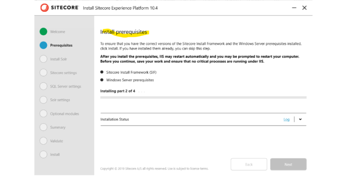Click 'Windows Server prerequisites' text
The height and width of the screenshot is (189, 355).
[130, 80]
